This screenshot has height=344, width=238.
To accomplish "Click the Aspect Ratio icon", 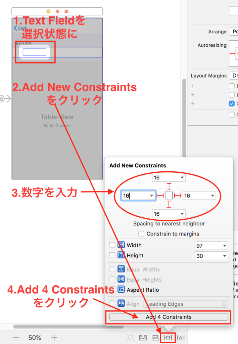I will pyautogui.click(x=121, y=289).
